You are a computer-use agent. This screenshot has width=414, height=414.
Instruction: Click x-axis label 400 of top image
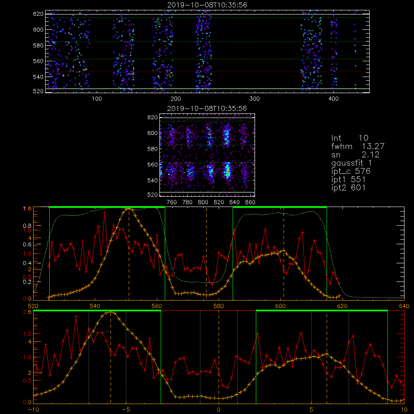click(x=333, y=99)
